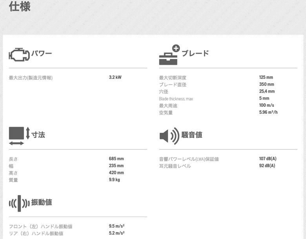Click the 音響パワーレベル(LWA)保証値 label

coord(189,159)
